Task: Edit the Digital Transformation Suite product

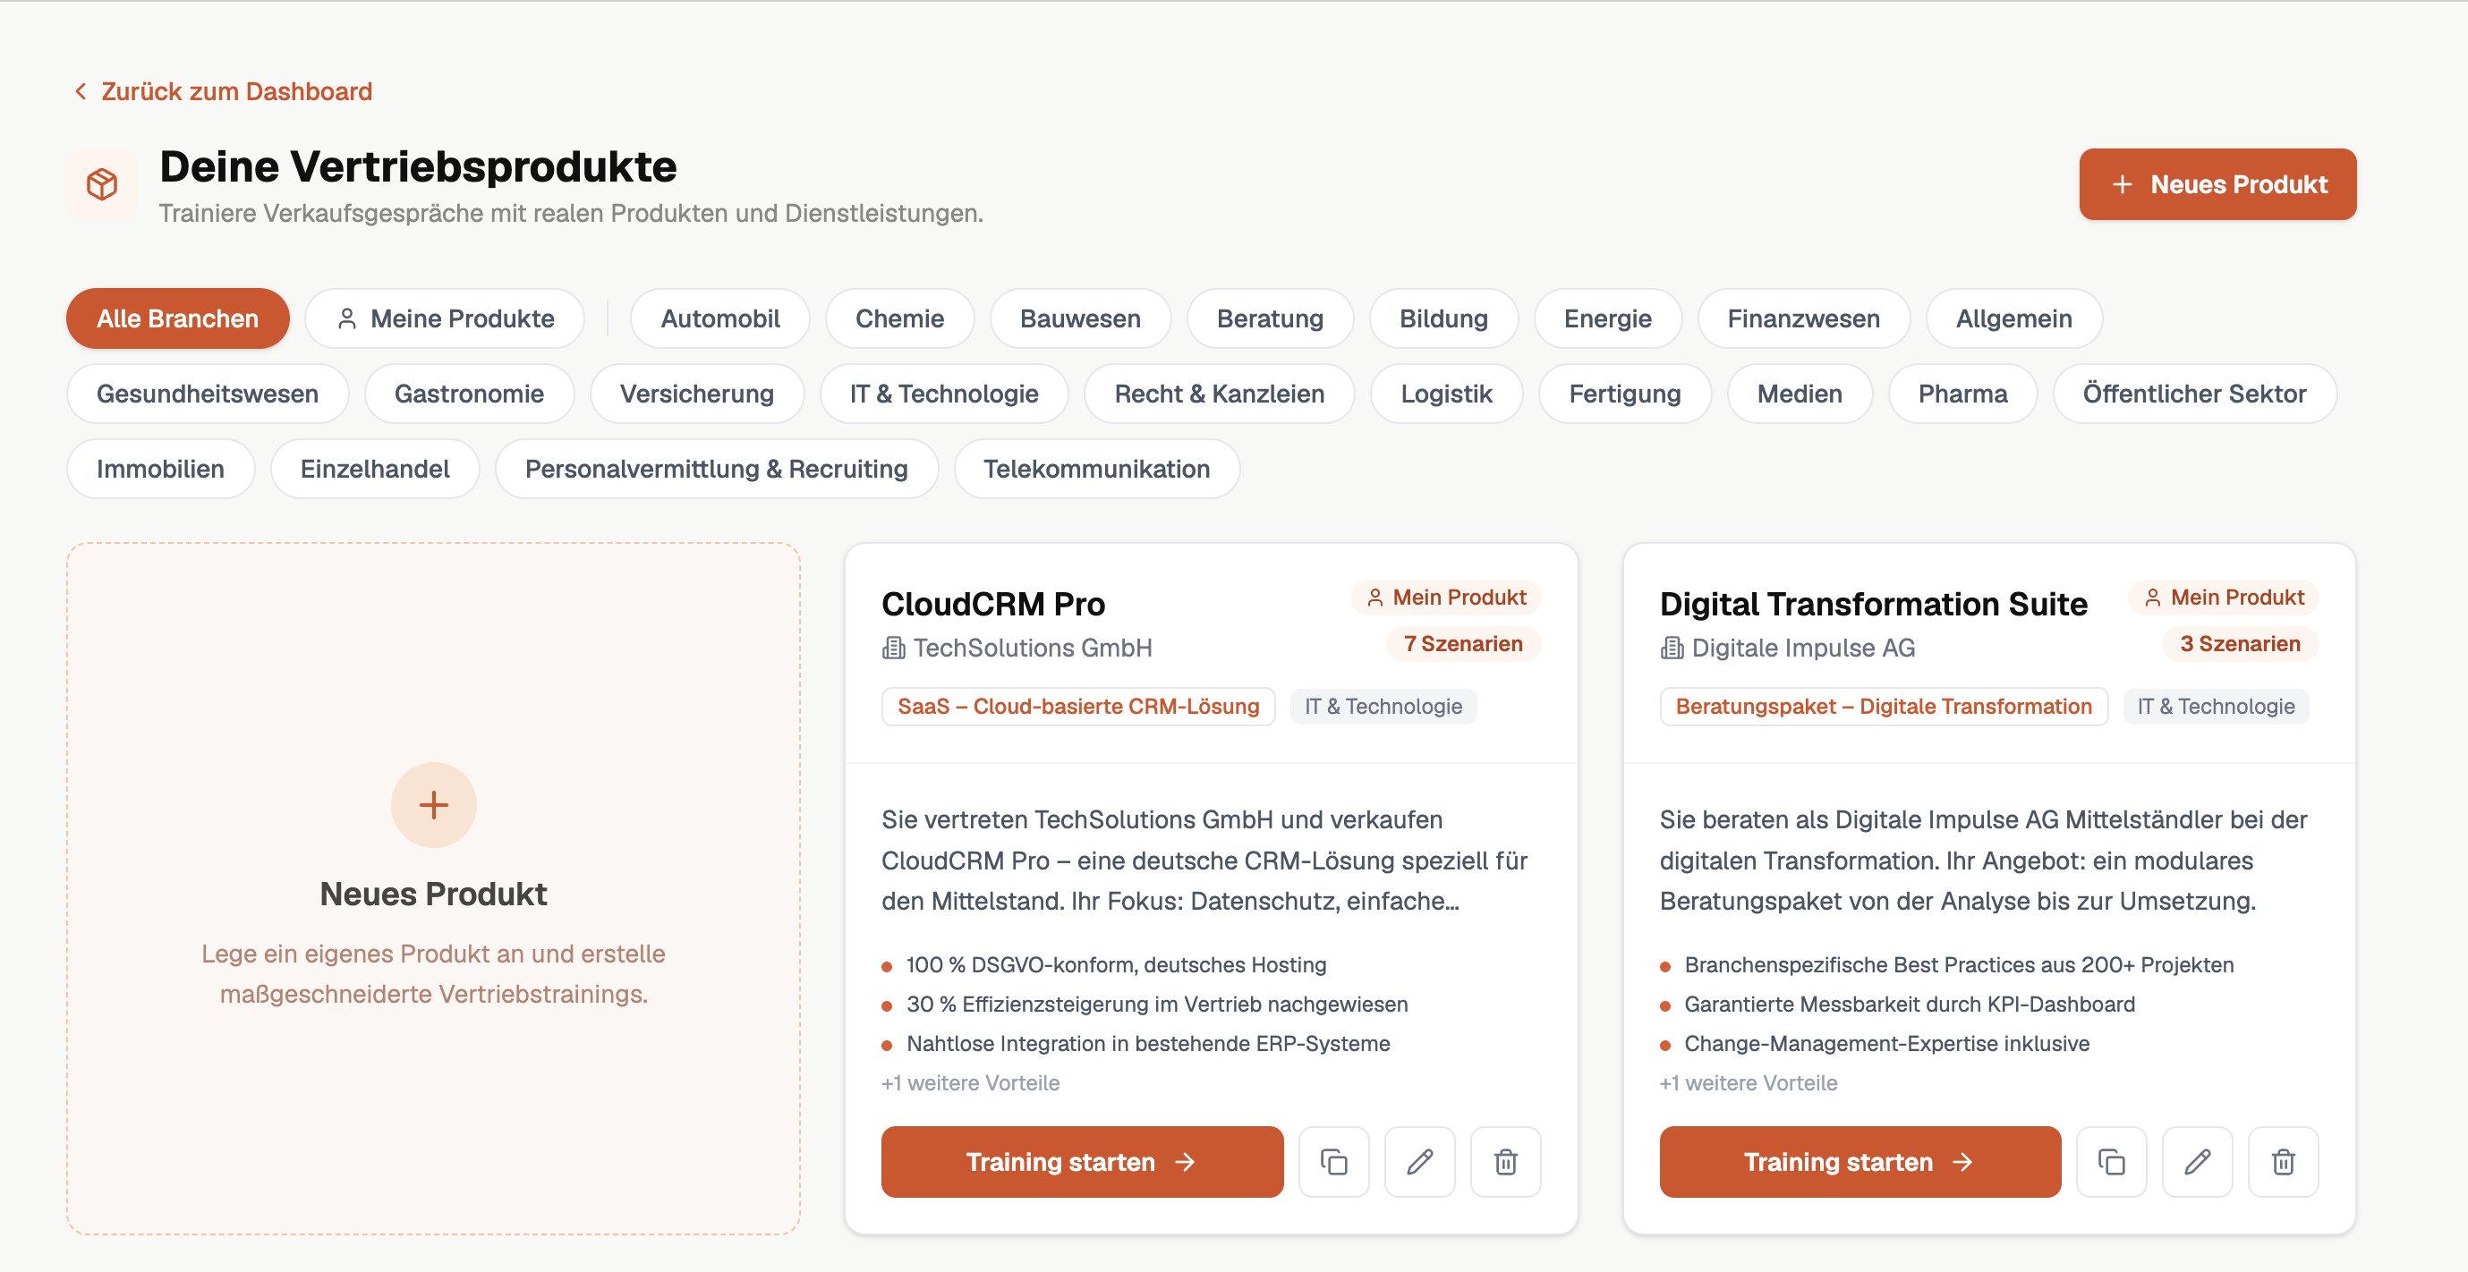Action: click(2197, 1162)
